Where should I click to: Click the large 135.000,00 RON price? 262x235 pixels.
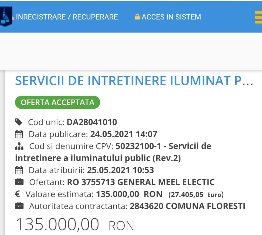pyautogui.click(x=75, y=225)
